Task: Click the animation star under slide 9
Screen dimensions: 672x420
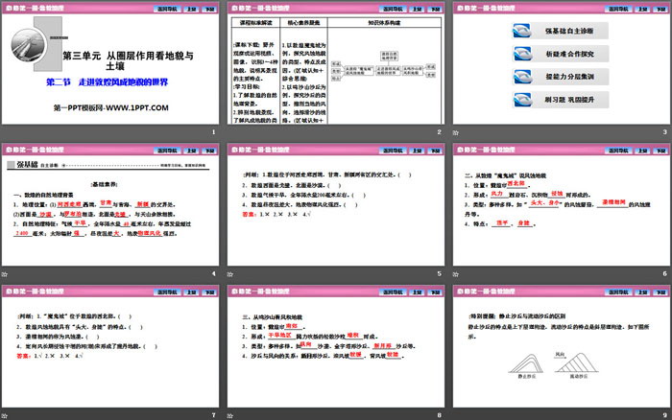Action: pos(456,415)
